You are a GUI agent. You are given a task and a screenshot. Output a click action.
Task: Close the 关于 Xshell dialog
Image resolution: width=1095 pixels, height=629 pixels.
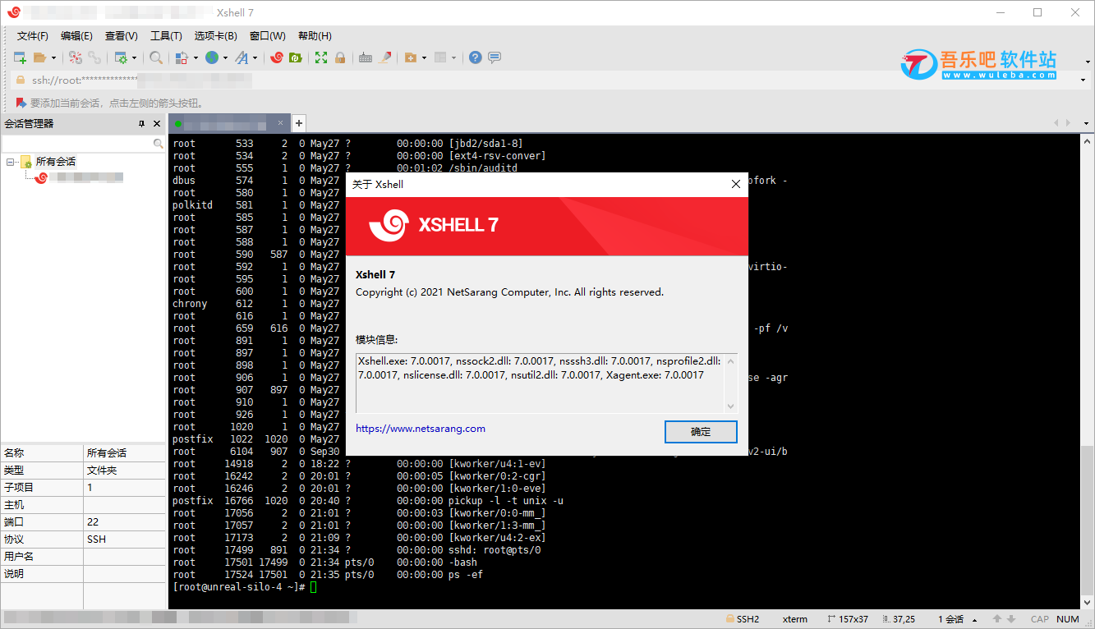(x=735, y=185)
